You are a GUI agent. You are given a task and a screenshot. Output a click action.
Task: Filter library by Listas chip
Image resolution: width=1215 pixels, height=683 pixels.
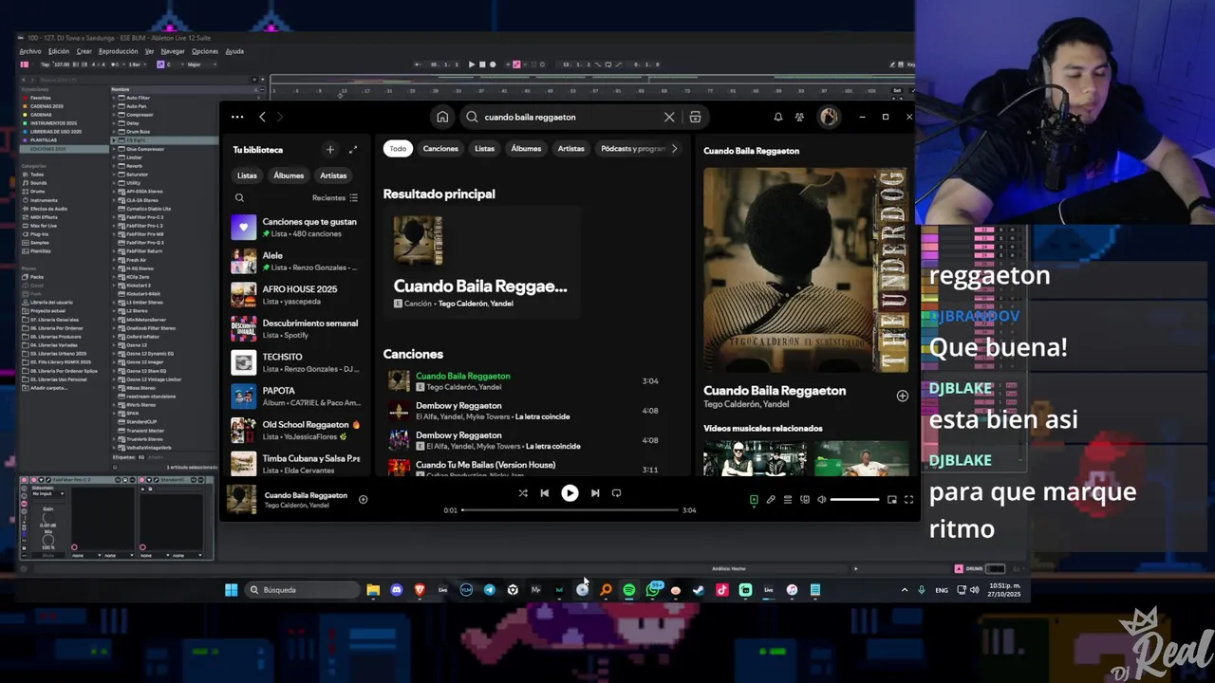coord(247,175)
